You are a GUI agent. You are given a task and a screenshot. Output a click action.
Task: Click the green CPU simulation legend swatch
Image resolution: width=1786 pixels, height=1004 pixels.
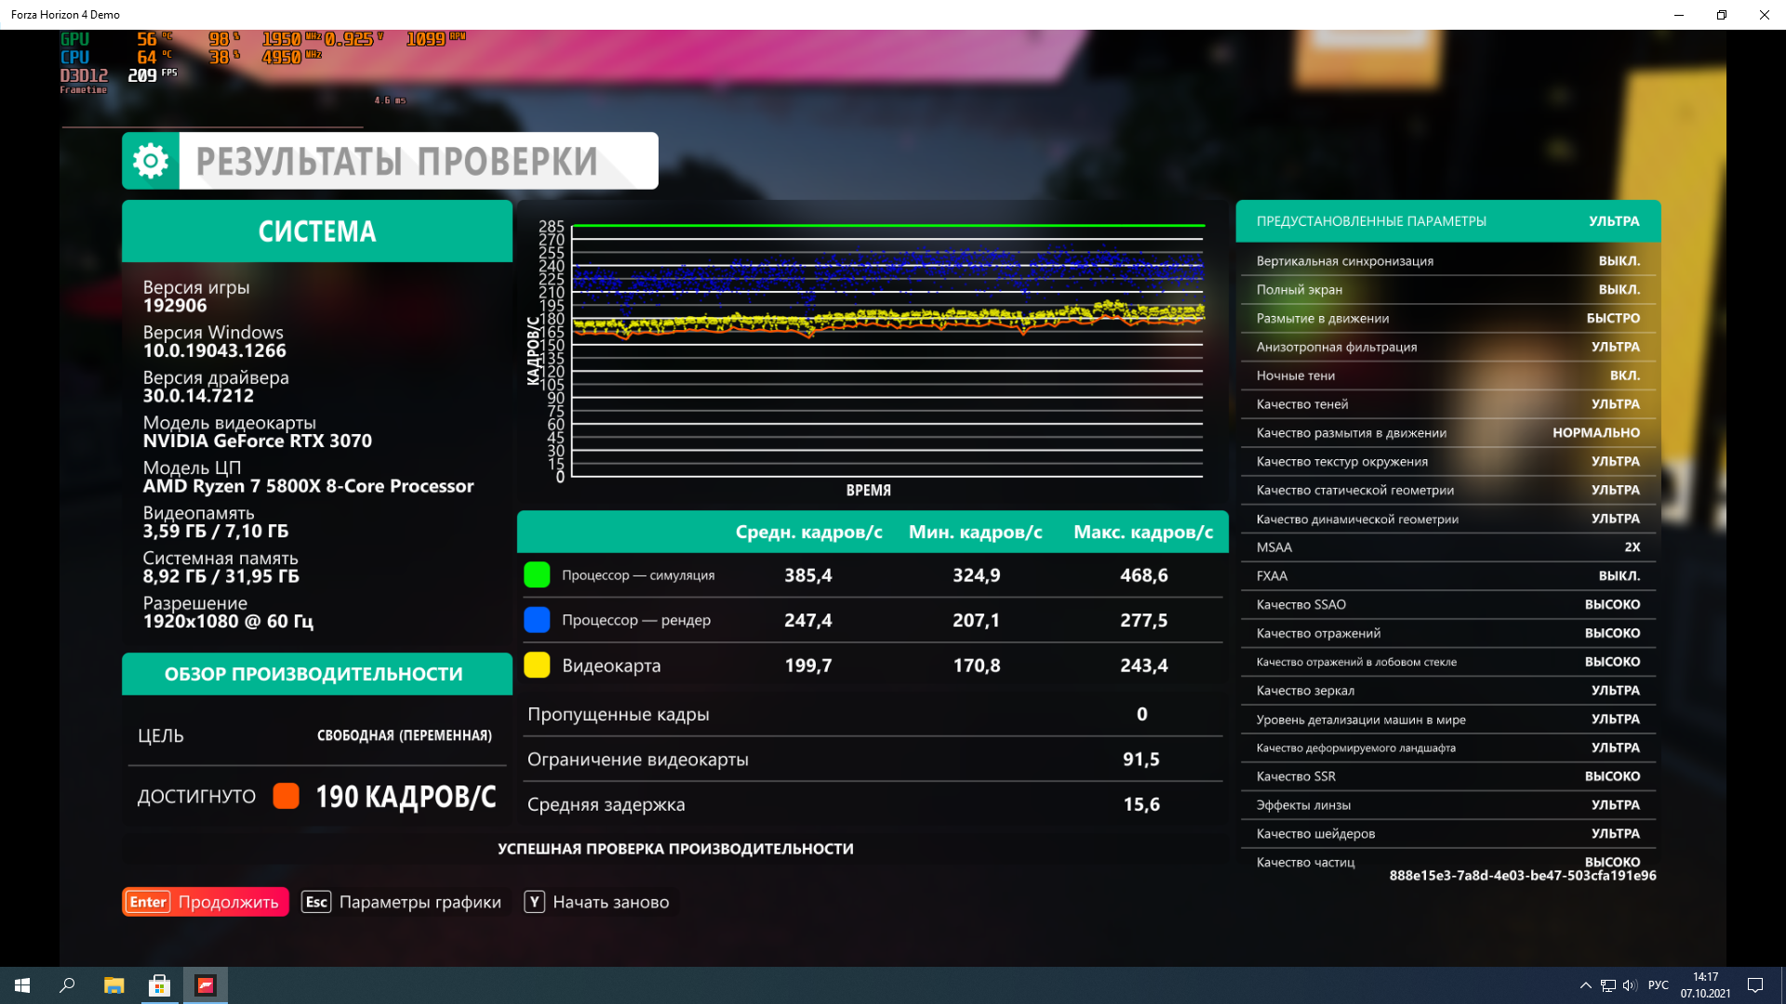537,575
